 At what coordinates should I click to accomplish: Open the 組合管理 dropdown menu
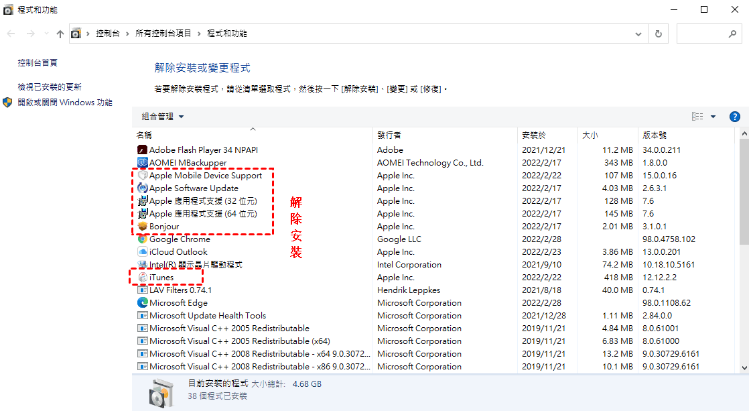(x=163, y=117)
